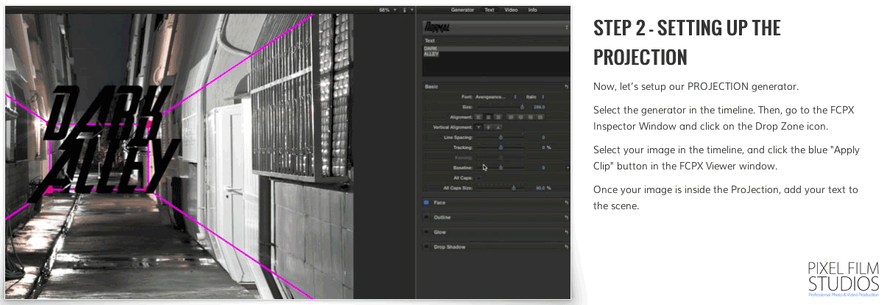Expand the Face section header
This screenshot has width=887, height=305.
[497, 203]
